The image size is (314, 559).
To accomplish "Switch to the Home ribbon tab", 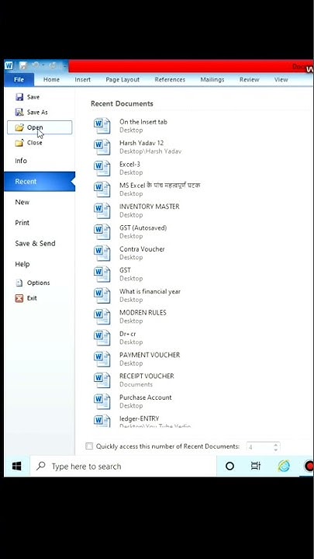I will (51, 80).
